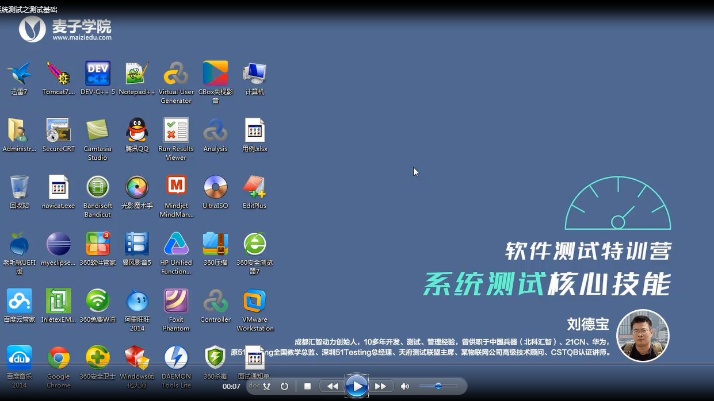The image size is (714, 401).
Task: Toggle shuffle mode in the player
Action: point(266,387)
